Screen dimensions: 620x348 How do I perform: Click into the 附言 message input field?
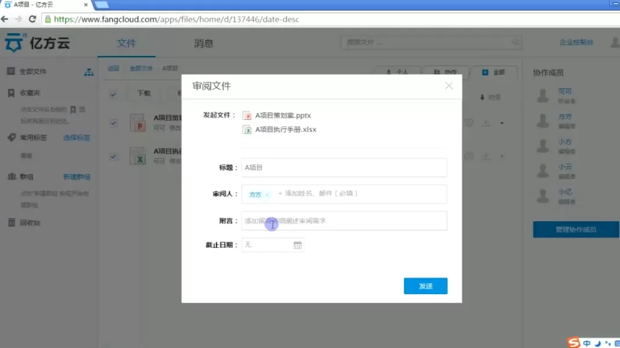point(344,221)
